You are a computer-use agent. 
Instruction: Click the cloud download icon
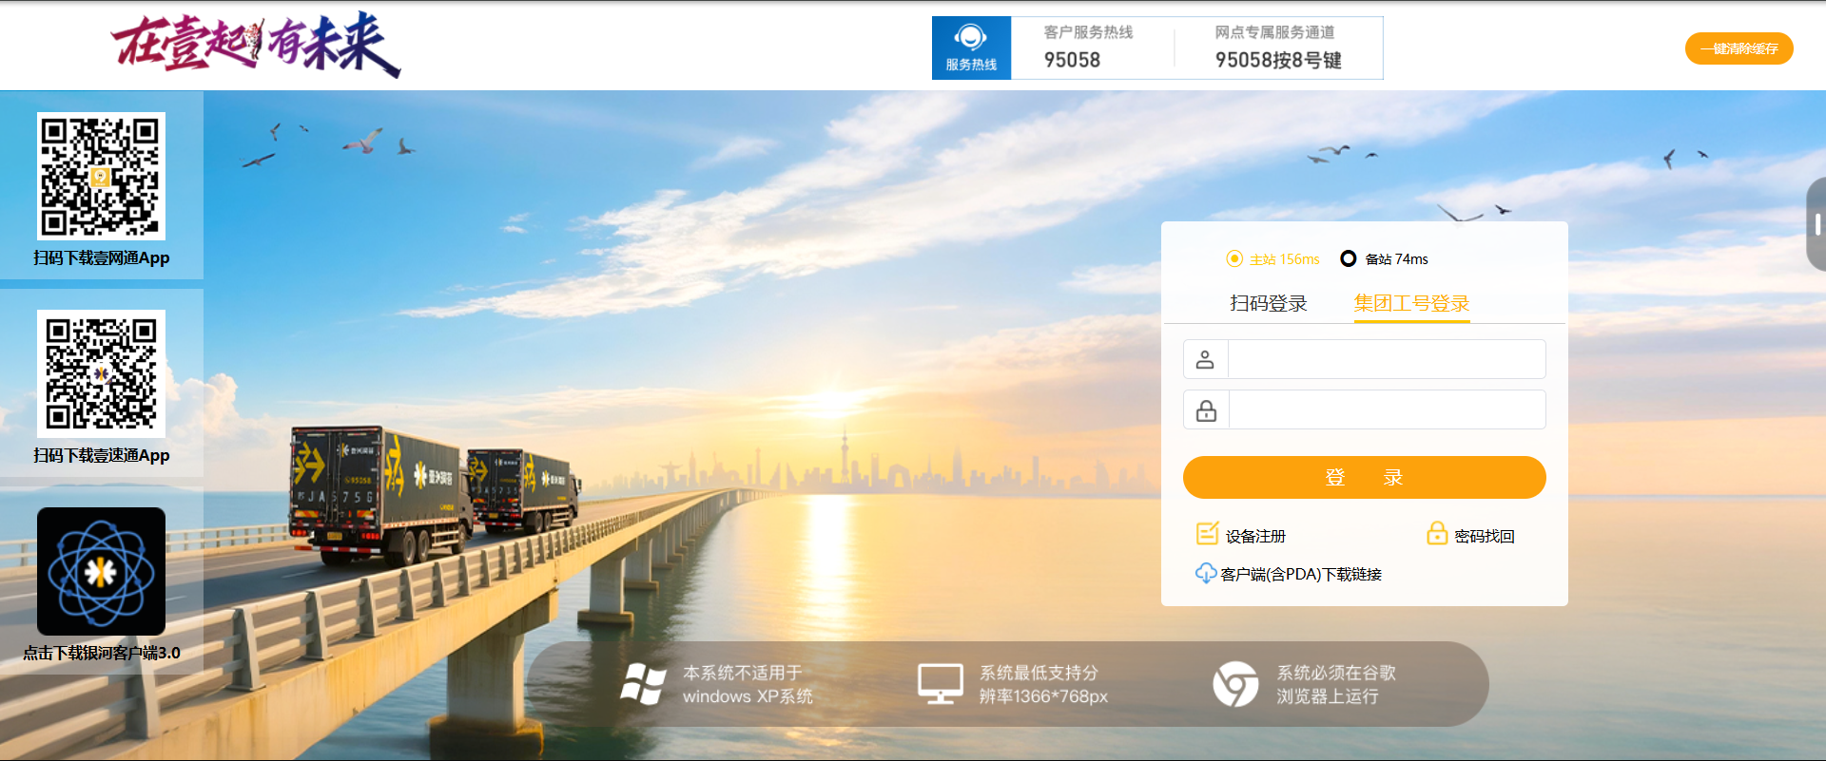tap(1206, 573)
